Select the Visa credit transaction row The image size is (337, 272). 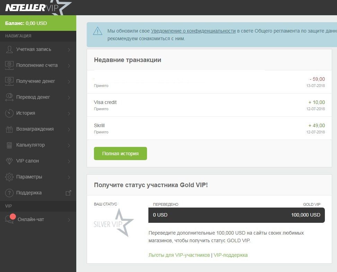208,105
